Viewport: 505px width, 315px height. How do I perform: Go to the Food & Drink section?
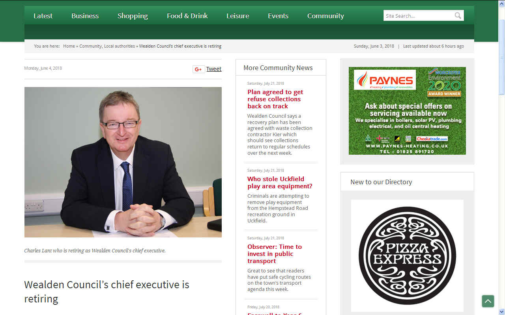click(187, 16)
